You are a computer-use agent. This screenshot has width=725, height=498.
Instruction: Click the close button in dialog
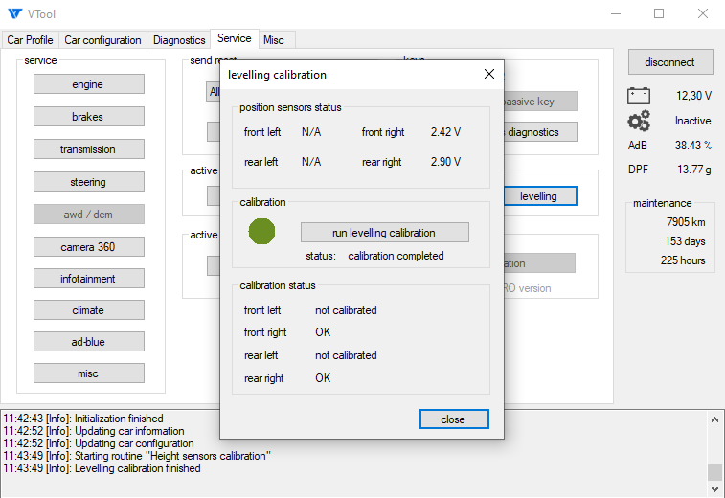coord(454,419)
